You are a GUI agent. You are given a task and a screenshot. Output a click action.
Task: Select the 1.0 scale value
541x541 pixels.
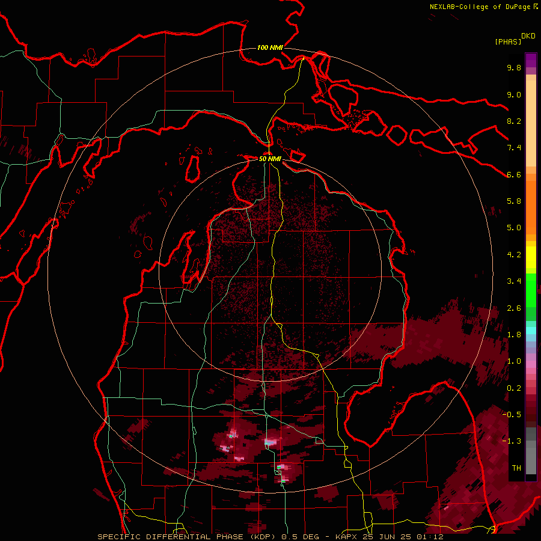514,361
